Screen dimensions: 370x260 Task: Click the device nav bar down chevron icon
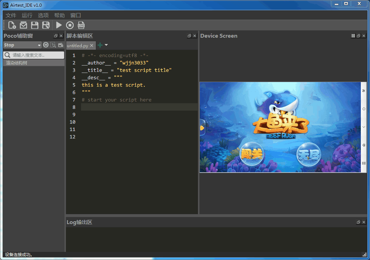(364, 127)
